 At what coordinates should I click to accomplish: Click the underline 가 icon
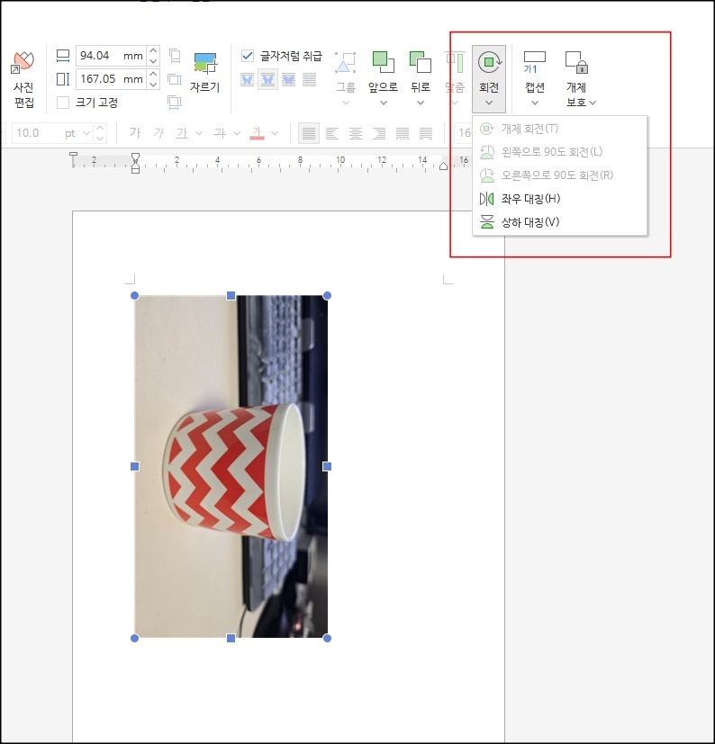(182, 133)
